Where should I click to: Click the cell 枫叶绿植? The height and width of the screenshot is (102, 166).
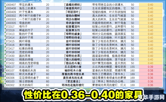coord(25,41)
